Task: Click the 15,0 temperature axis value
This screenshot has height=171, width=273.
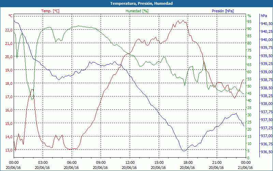Action: [9, 123]
